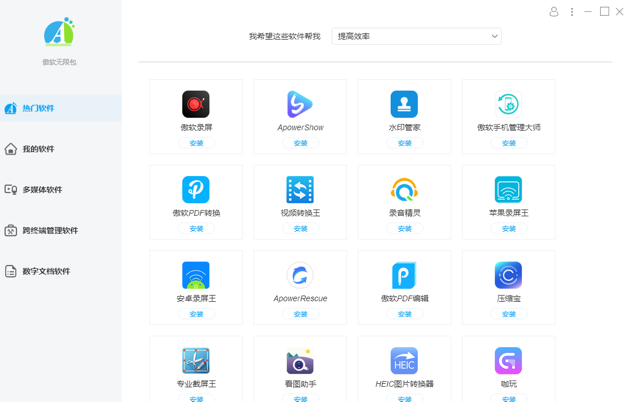Install 傲软手机管理大师 with 安装 button
Screen dimensions: 625x402
[508, 143]
